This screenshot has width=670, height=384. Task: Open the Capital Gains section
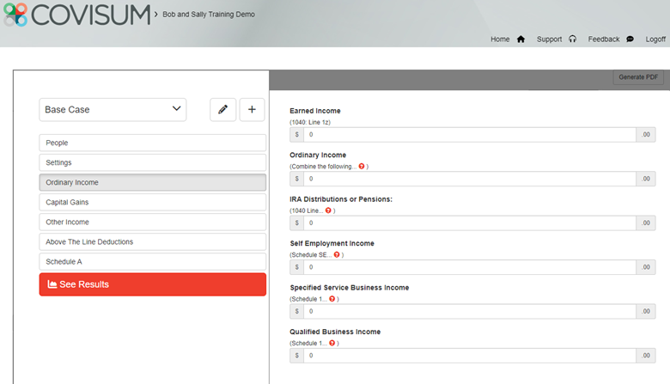point(152,202)
